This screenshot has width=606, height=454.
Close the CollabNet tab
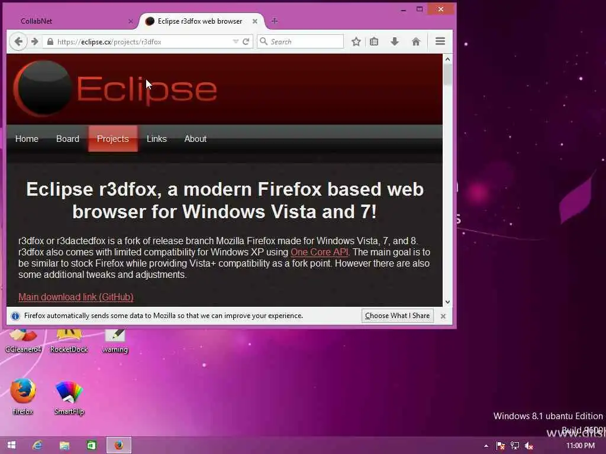131,21
